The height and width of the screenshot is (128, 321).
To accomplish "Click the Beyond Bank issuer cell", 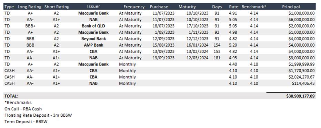I will point(93,39).
